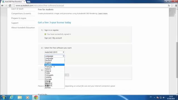Click the Get a free 3-year license heading
Screen dimensions: 178x100
point(55,22)
